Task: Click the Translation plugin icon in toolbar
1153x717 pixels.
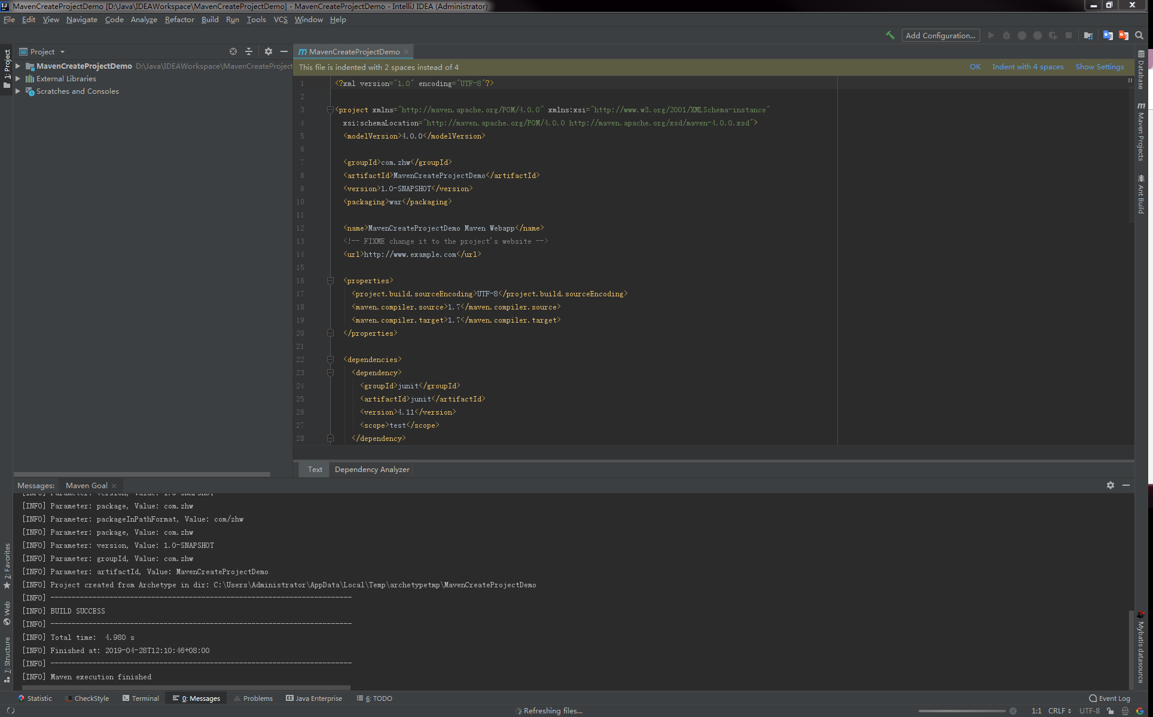Action: 1107,35
